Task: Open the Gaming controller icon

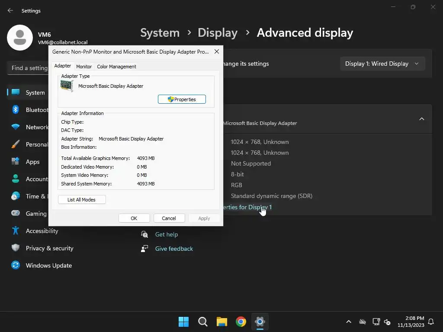Action: coord(16,213)
